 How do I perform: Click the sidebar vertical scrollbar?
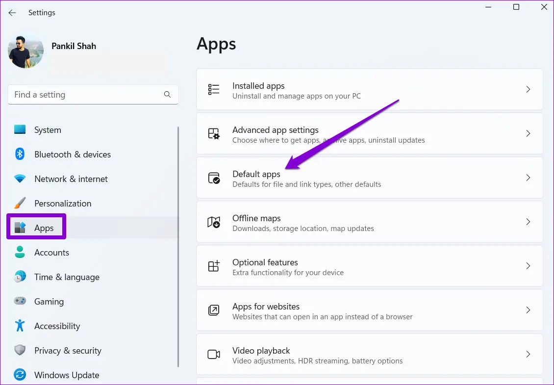(178, 245)
